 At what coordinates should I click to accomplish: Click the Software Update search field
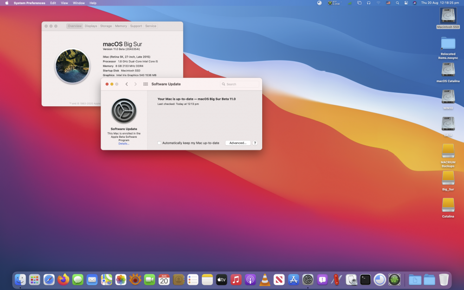tap(240, 84)
